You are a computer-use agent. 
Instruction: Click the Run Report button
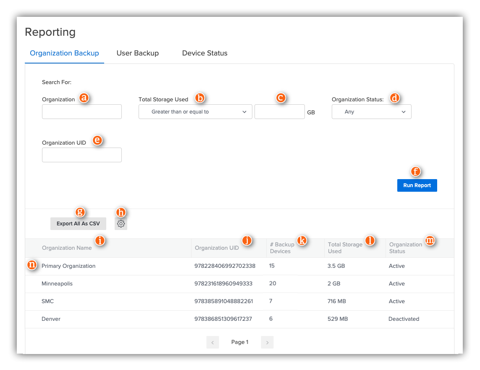417,185
